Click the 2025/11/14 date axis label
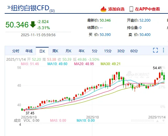Viewport: 168px width, 136px height. click(x=157, y=117)
